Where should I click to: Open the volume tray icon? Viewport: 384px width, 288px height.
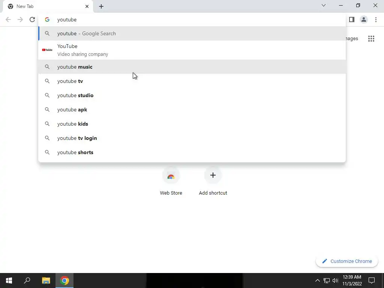click(x=335, y=280)
